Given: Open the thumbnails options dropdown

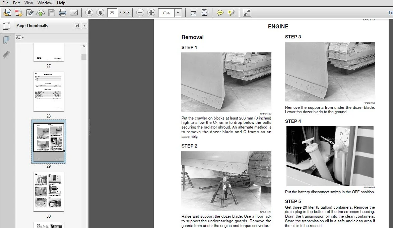Looking at the screenshot, I should [20, 38].
